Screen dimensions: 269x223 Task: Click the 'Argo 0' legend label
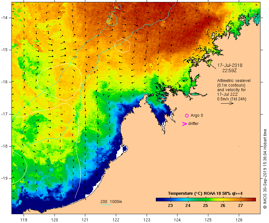coord(197,115)
